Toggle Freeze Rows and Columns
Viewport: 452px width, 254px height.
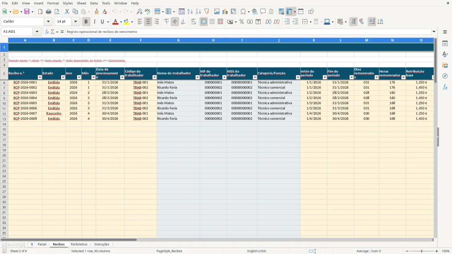pyautogui.click(x=289, y=12)
